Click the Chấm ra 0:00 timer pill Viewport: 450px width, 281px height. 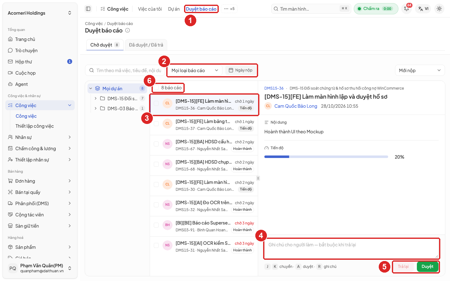point(376,9)
